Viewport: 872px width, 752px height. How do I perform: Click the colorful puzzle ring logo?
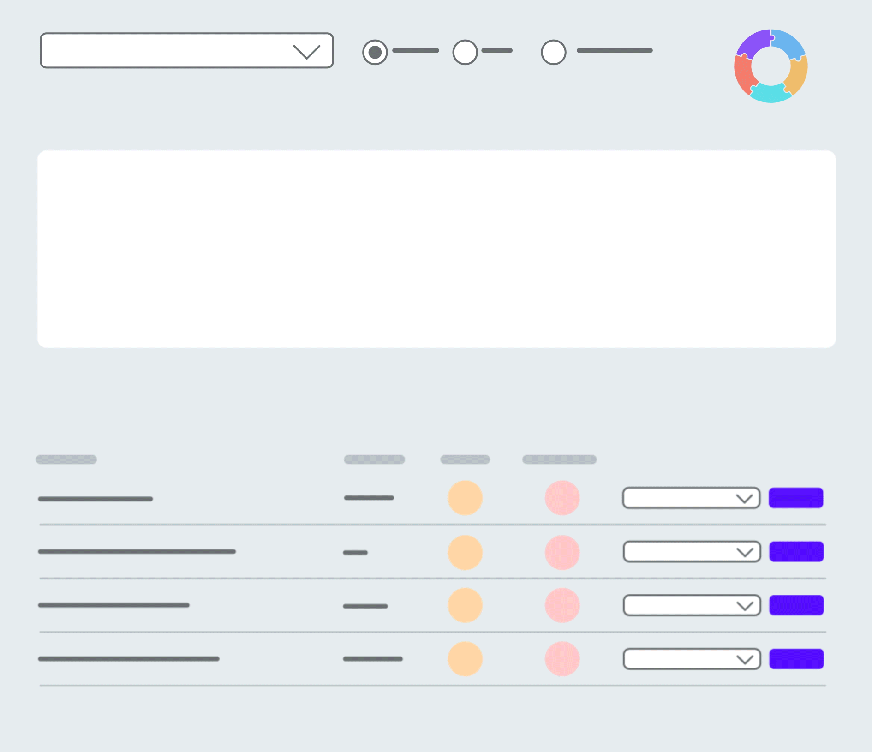tap(770, 66)
